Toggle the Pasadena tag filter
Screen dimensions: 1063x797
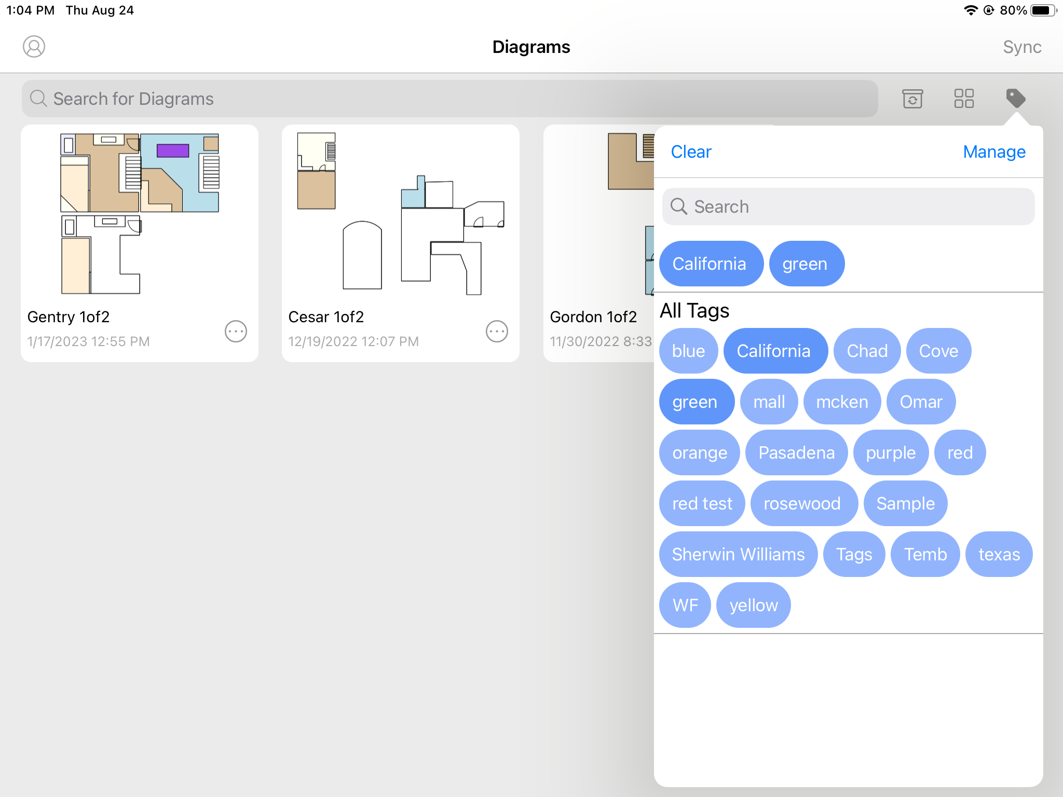796,452
